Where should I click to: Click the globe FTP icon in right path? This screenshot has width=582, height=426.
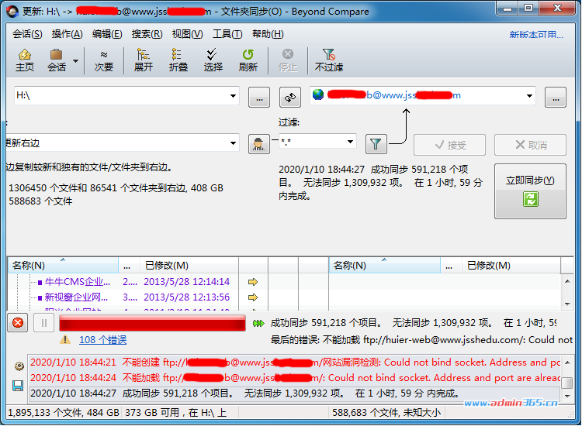[x=318, y=94]
